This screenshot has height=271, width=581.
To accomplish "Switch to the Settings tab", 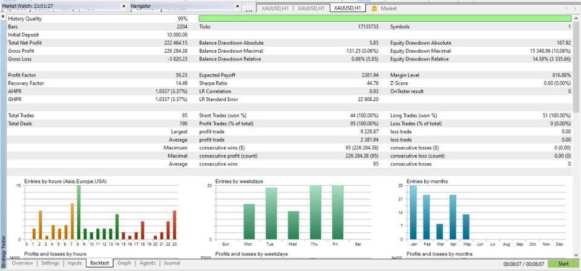I will 50,263.
